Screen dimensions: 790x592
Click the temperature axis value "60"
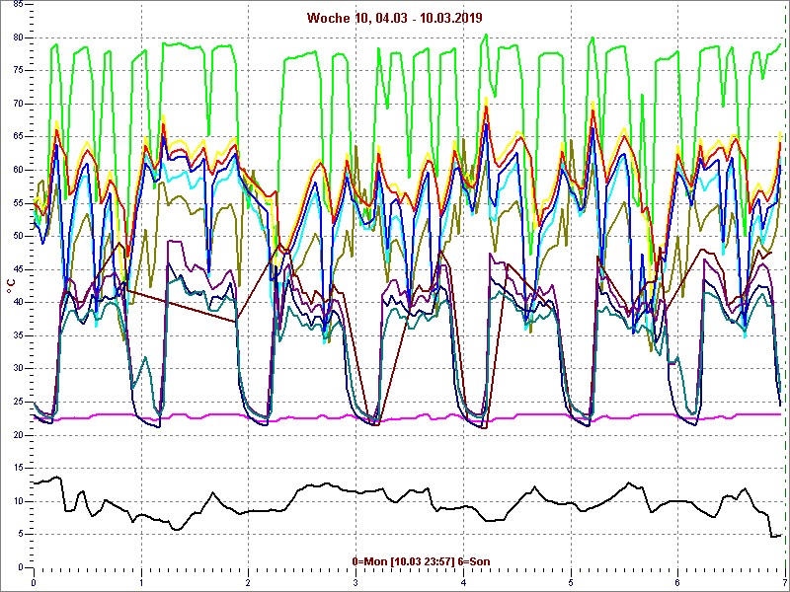[x=17, y=170]
